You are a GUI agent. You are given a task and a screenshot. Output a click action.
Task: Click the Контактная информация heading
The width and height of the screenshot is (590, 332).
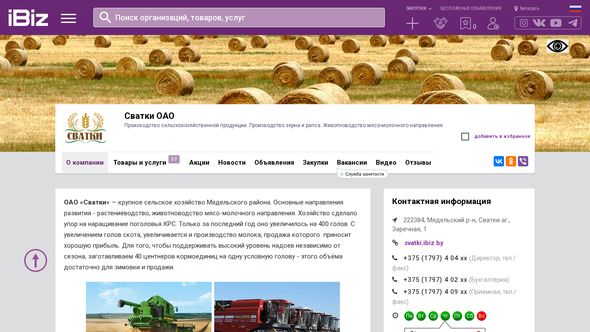pyautogui.click(x=441, y=201)
